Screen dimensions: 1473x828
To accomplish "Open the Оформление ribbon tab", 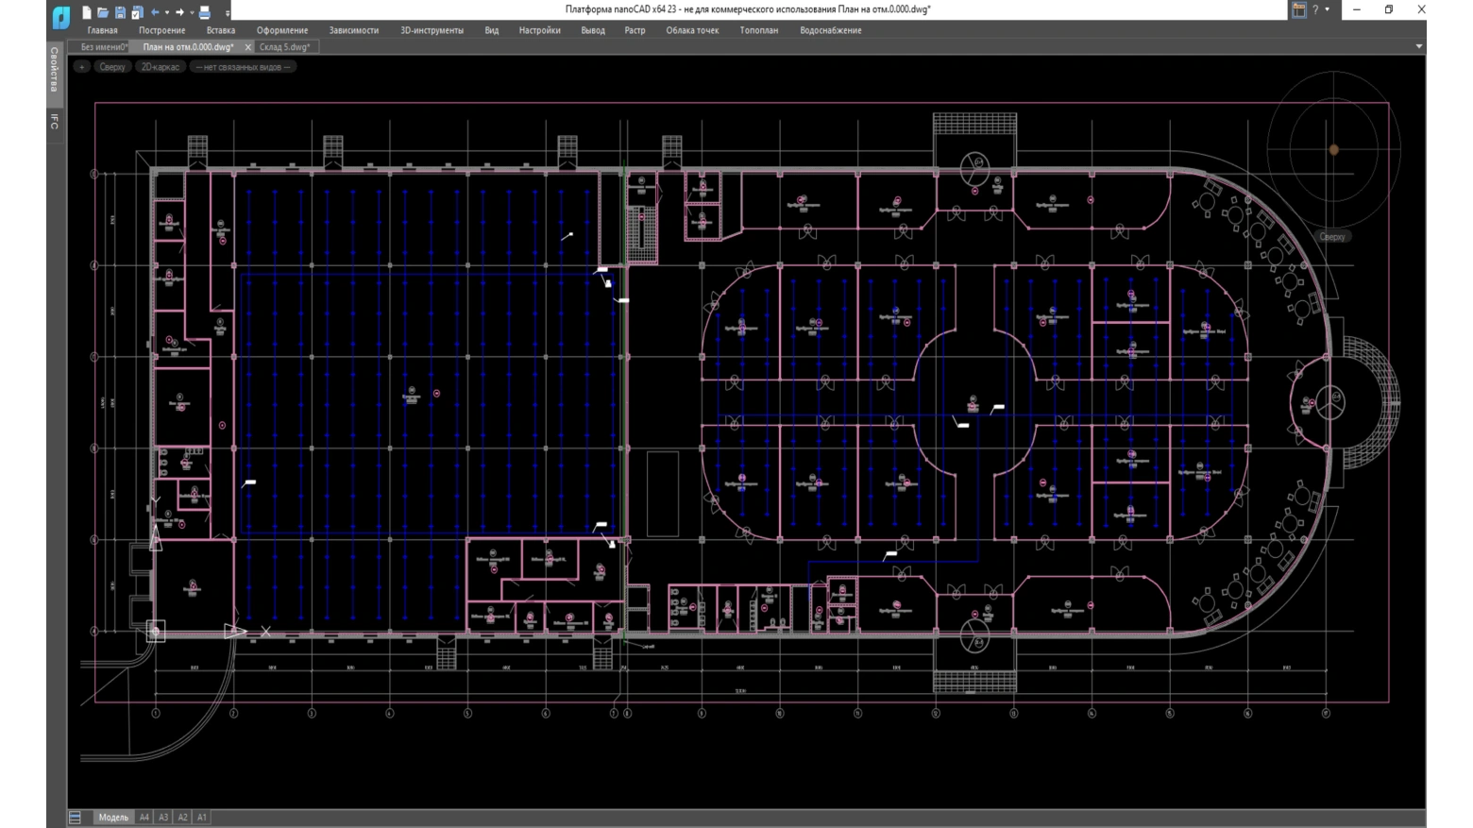I will tap(281, 30).
